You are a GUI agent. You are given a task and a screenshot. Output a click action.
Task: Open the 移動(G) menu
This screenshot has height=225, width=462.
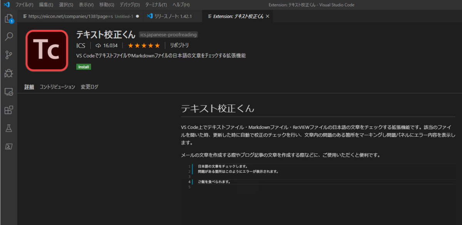pos(107,5)
